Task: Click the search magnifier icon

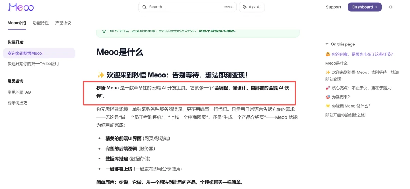Action: click(x=144, y=7)
